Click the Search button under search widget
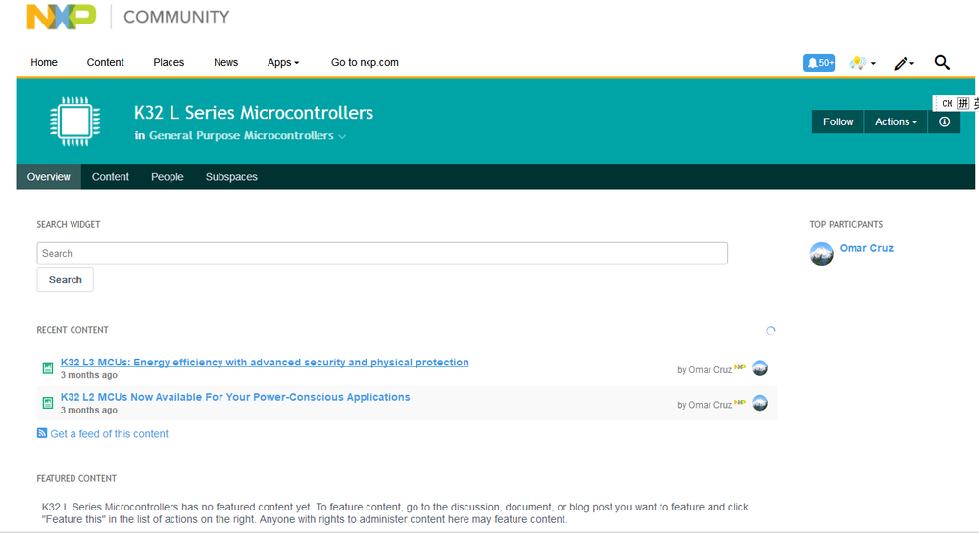 point(65,280)
